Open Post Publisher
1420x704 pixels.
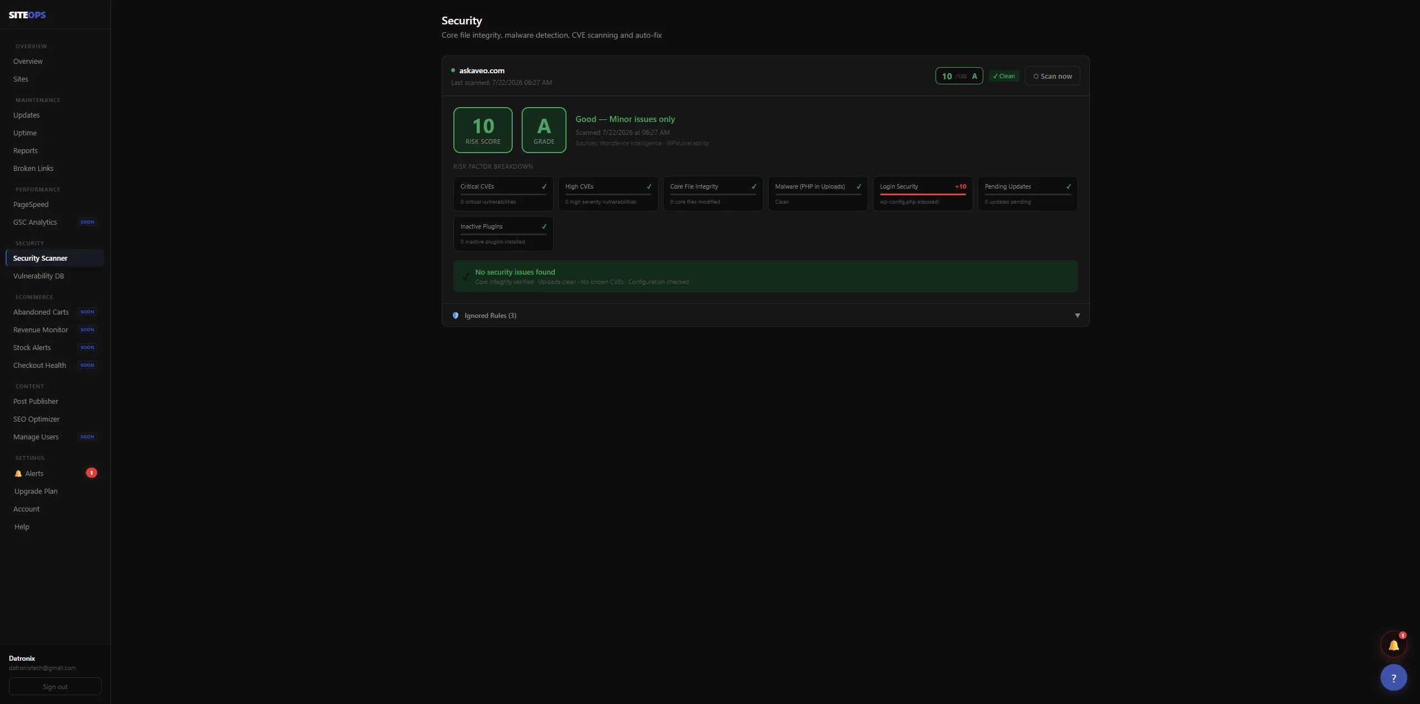tap(36, 401)
